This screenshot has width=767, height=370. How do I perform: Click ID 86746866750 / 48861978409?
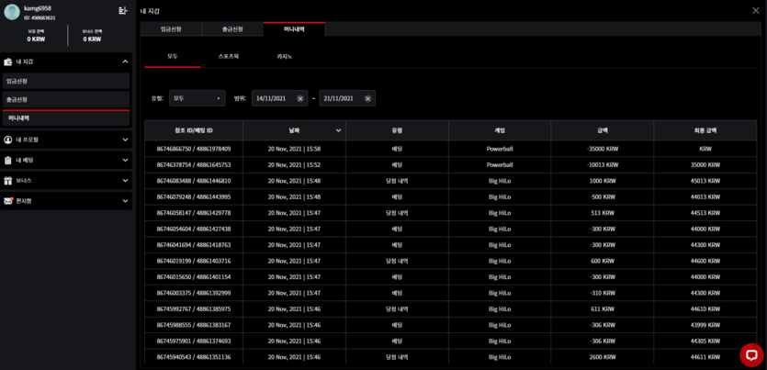pos(194,149)
